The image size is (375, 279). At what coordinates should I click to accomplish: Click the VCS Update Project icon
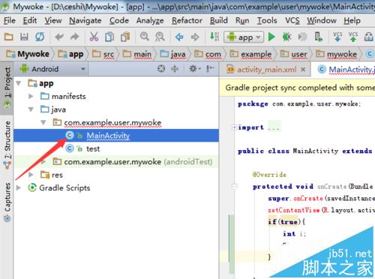click(337, 37)
